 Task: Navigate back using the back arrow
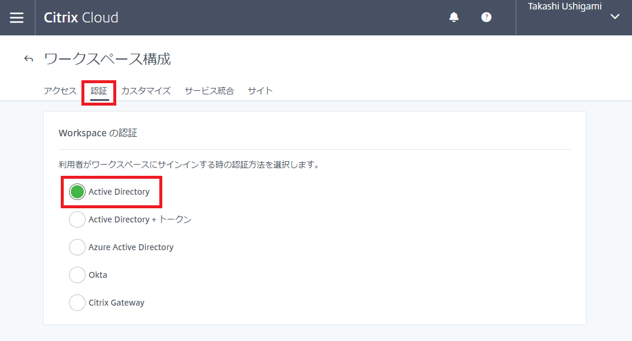tap(28, 58)
